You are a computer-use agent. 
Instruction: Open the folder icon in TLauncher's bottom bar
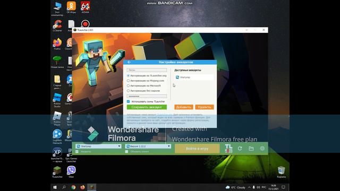coord(251,149)
